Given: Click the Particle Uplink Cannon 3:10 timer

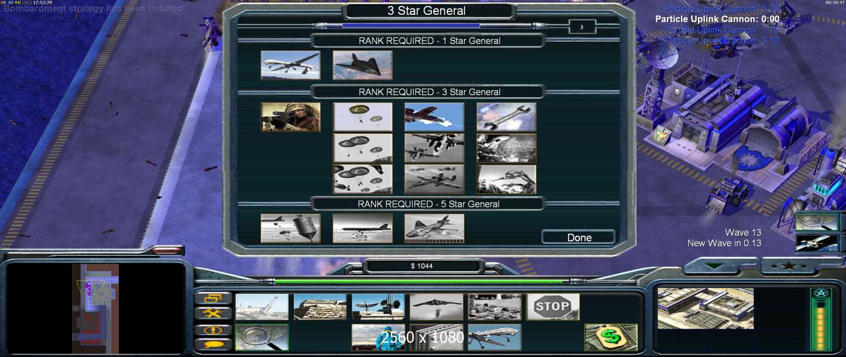Looking at the screenshot, I should point(722,40).
